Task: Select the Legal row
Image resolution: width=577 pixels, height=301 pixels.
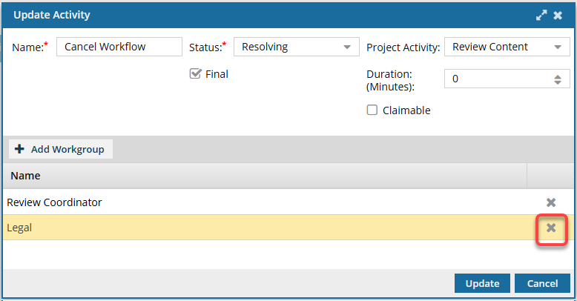Action: point(222,228)
